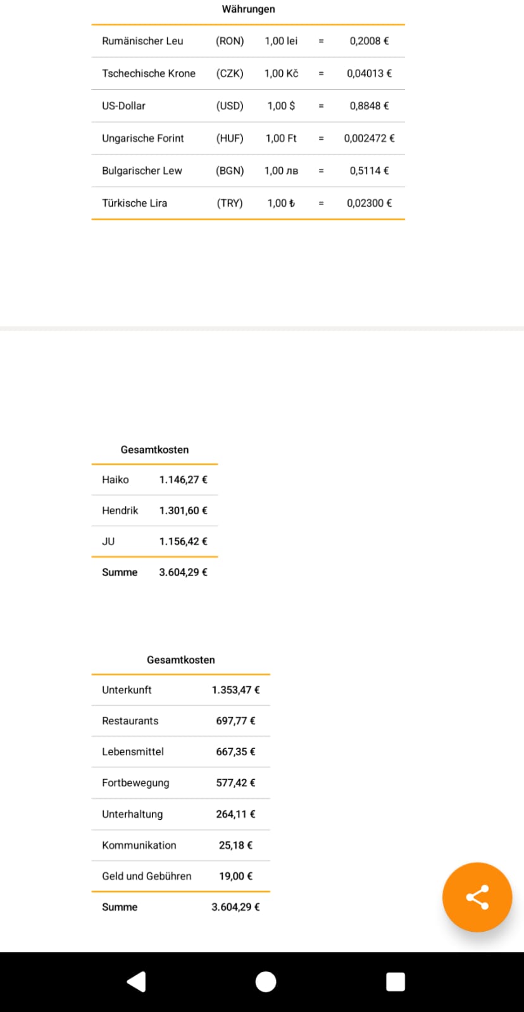Open recent apps with square button
This screenshot has height=1012, width=524.
coord(396,982)
